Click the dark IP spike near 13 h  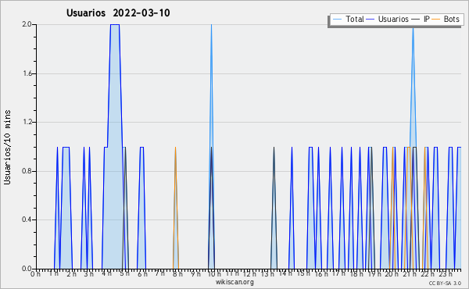click(274, 208)
